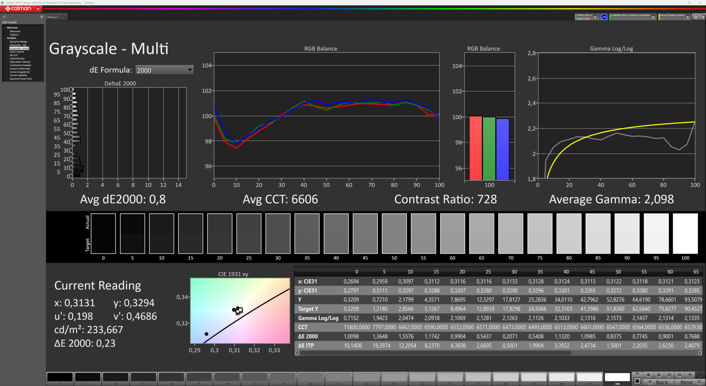The image size is (706, 386).
Task: Click the stop measurement icon
Action: pos(648,375)
